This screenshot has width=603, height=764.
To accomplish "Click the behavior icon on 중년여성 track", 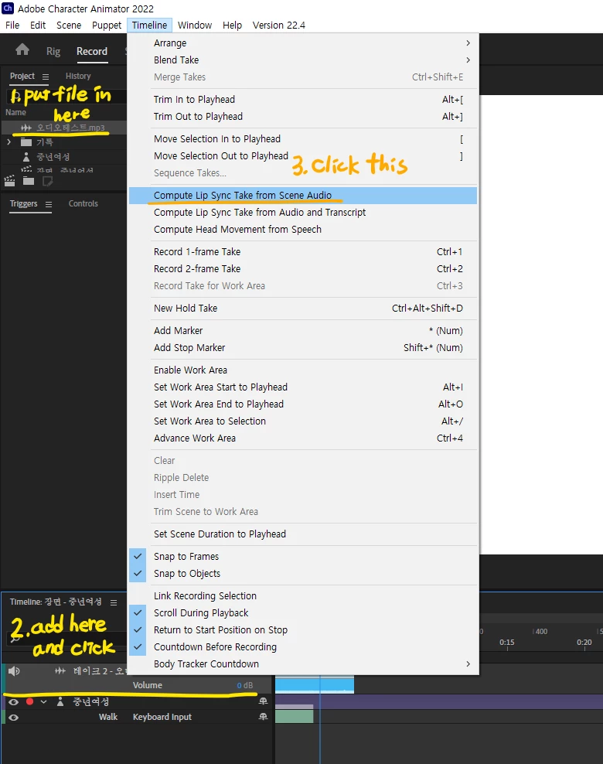I will click(x=263, y=701).
